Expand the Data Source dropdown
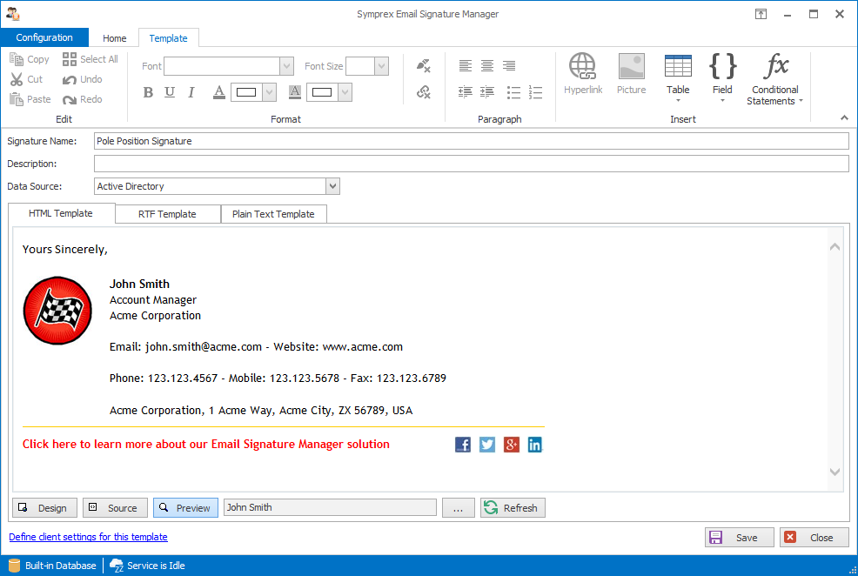This screenshot has width=858, height=576. click(x=332, y=186)
